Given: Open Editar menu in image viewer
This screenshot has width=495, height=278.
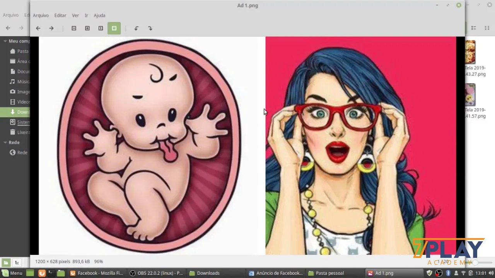Looking at the screenshot, I should 60,15.
